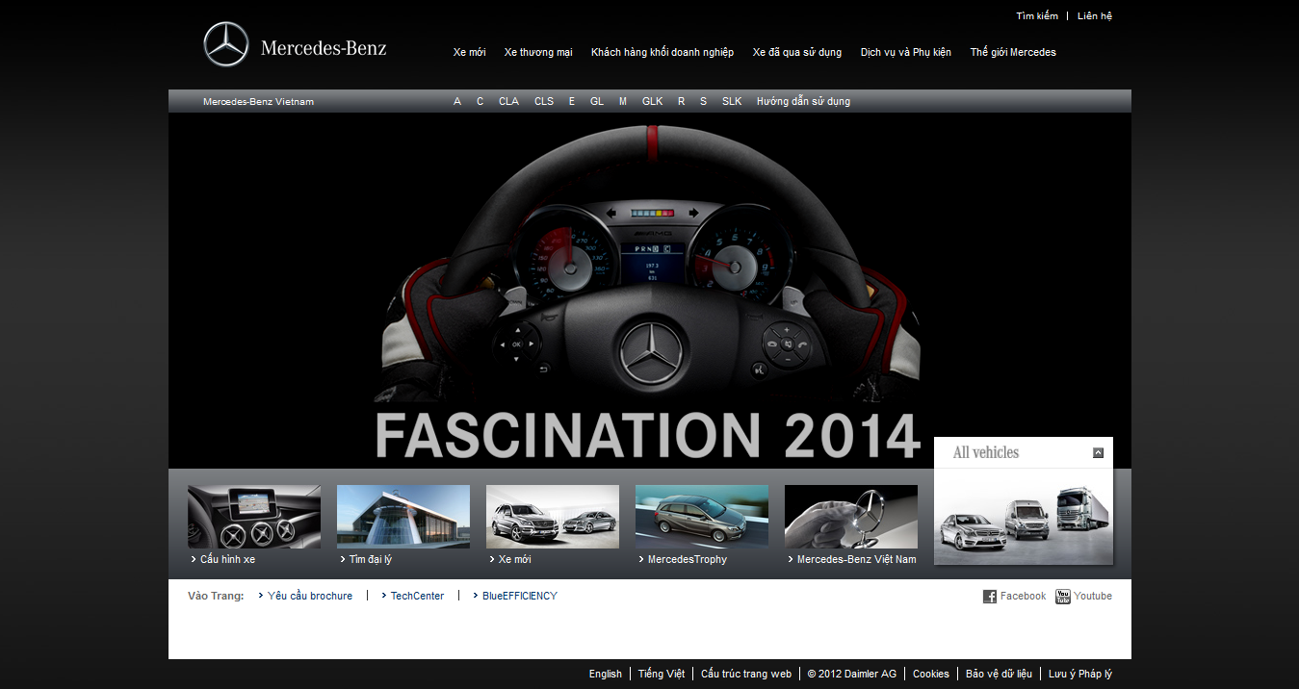Image resolution: width=1299 pixels, height=689 pixels.
Task: Select the MercedesTrophy thumbnail image
Action: point(702,517)
